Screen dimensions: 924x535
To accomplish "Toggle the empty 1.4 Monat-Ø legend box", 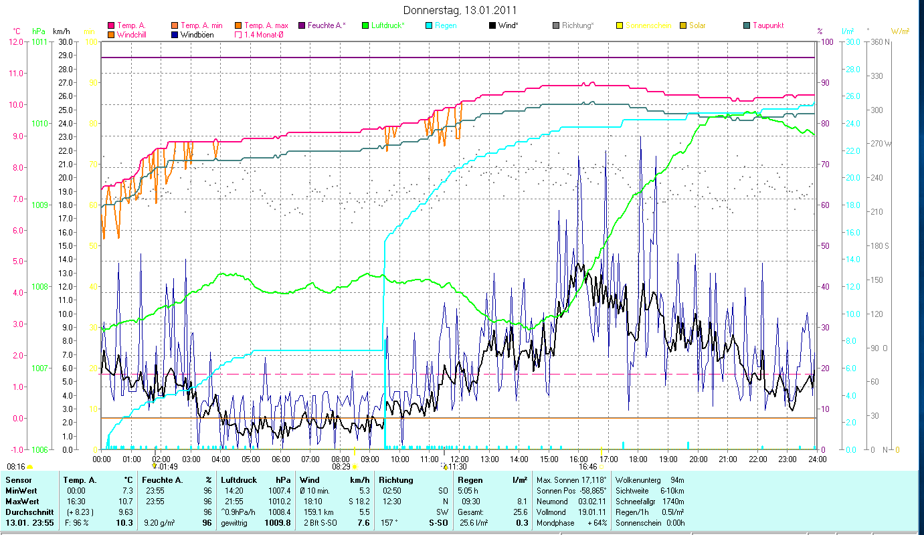I will coord(238,34).
